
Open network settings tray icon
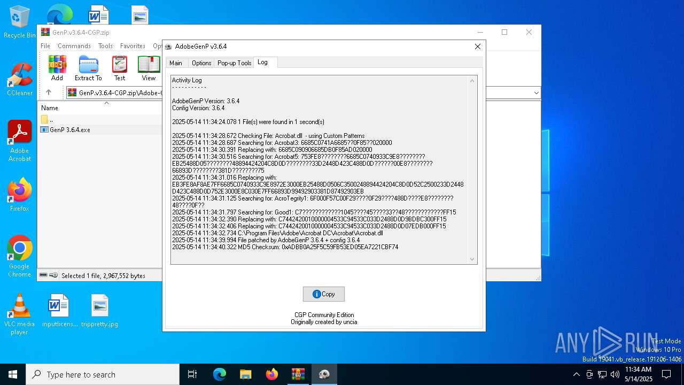[602, 374]
